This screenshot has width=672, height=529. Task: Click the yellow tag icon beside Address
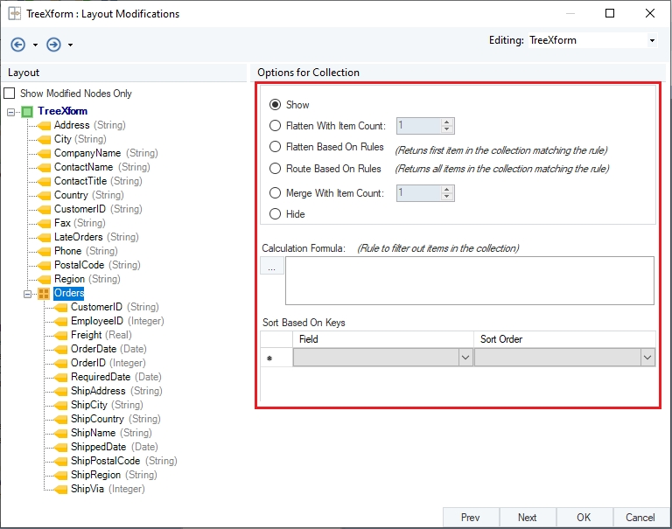[44, 125]
